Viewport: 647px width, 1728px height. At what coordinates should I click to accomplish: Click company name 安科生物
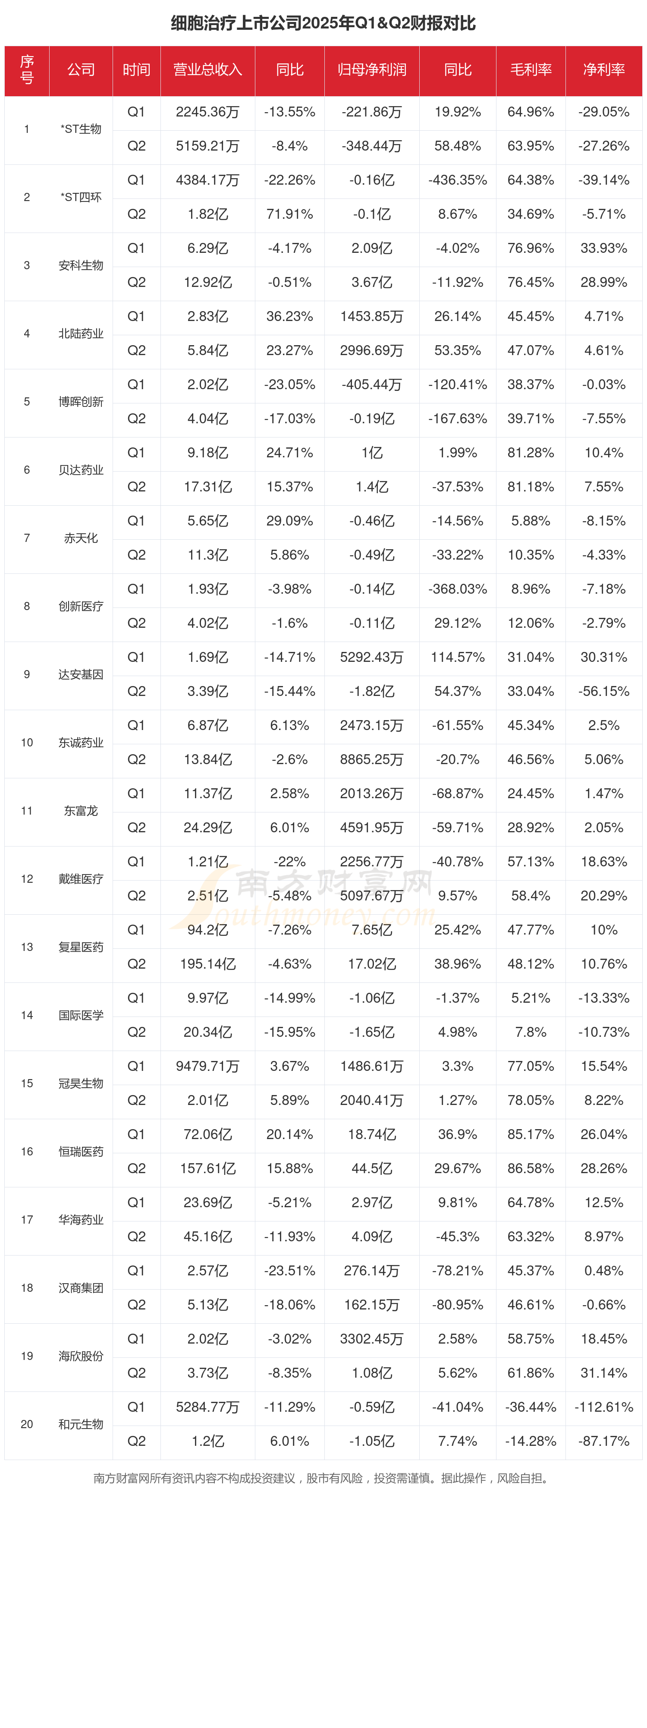click(81, 266)
